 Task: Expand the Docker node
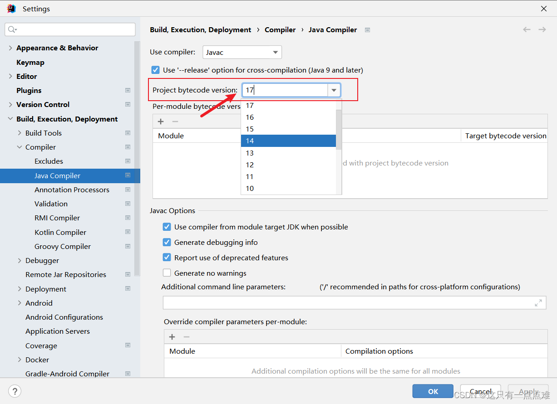point(20,360)
